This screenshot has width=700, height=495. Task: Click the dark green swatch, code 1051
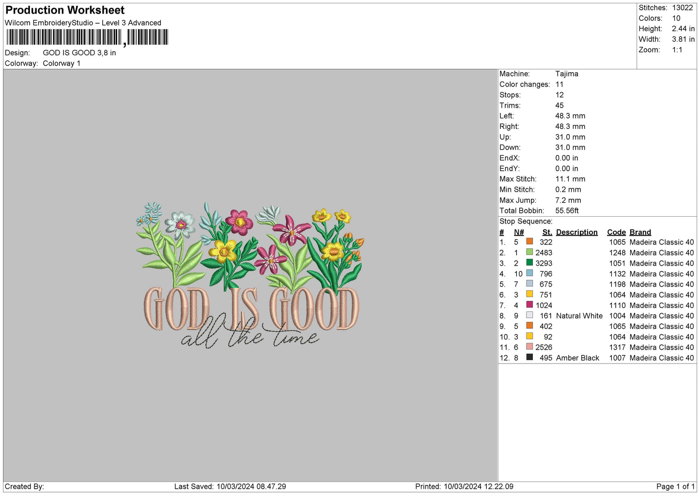click(x=529, y=263)
